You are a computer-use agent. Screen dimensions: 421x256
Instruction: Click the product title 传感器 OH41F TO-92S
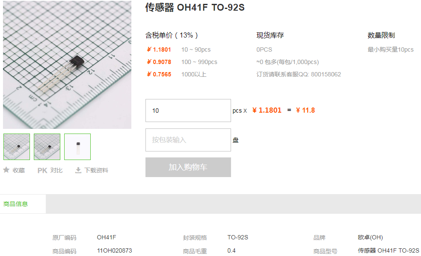(x=195, y=8)
